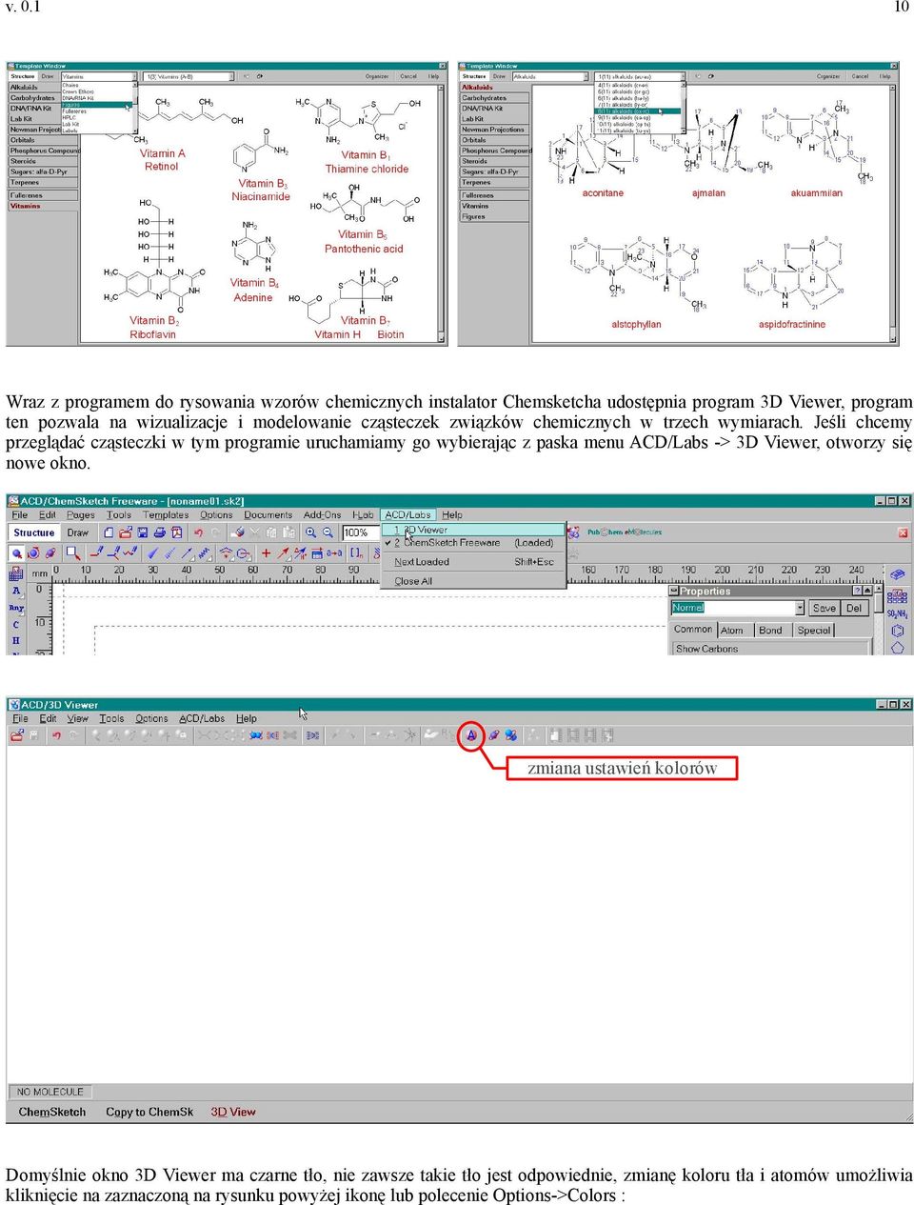Open the Common tab in Properties panel
This screenshot has height=1205, width=914.
coord(693,629)
